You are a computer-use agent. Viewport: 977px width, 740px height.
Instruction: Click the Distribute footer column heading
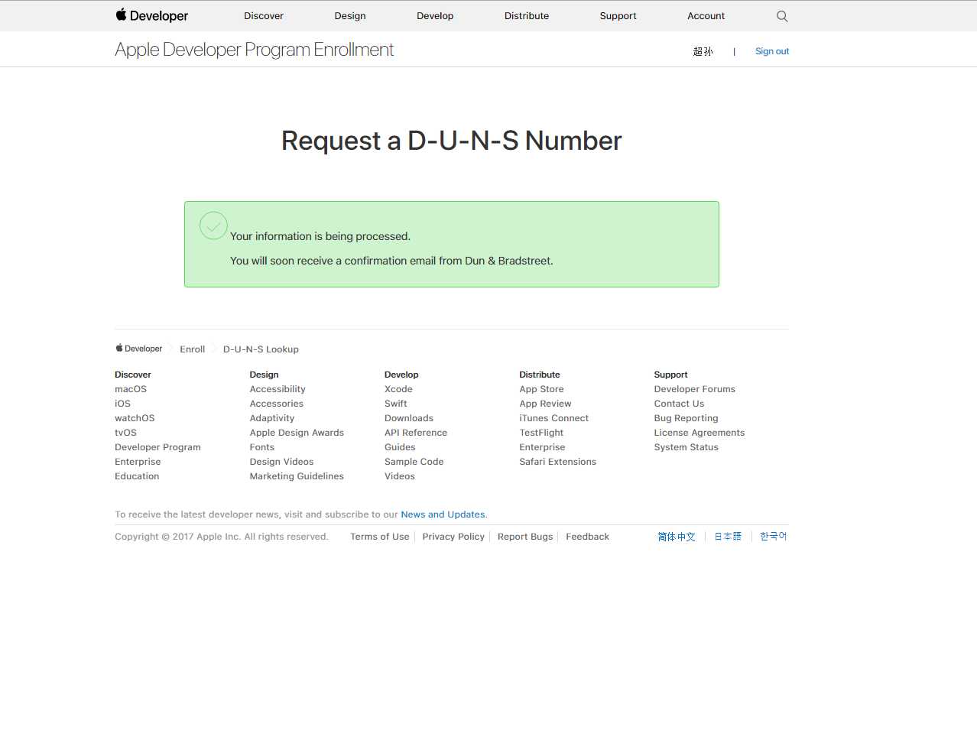click(x=539, y=375)
